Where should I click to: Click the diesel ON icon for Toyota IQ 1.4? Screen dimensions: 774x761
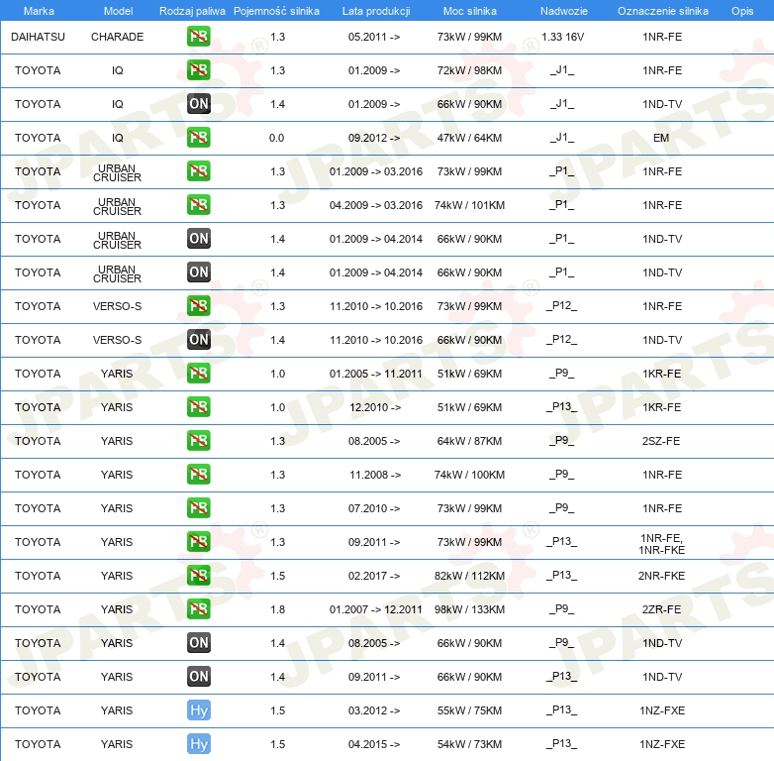tap(198, 104)
